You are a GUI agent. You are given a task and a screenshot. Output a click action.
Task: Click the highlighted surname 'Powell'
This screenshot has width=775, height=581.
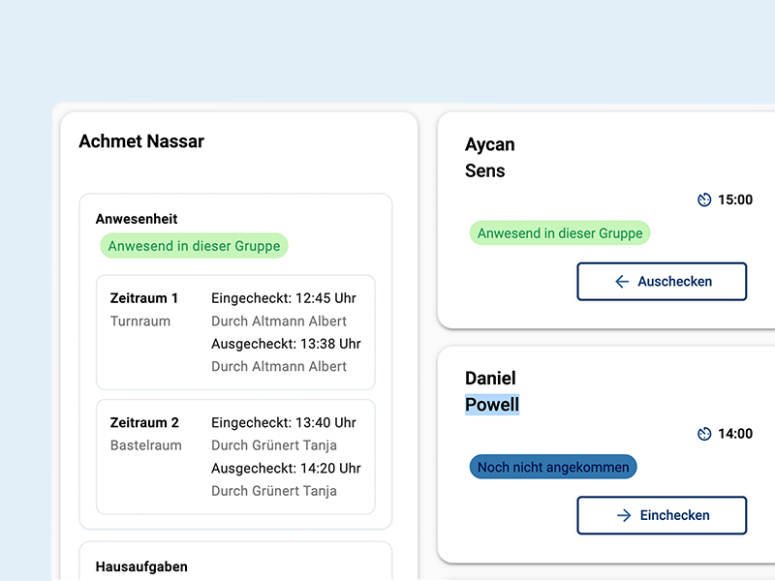[492, 405]
